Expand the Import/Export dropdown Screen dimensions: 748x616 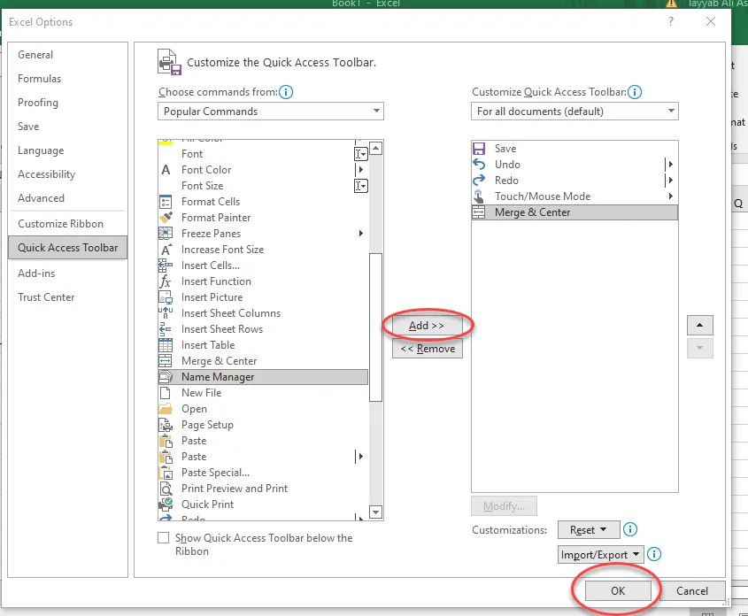tap(599, 555)
